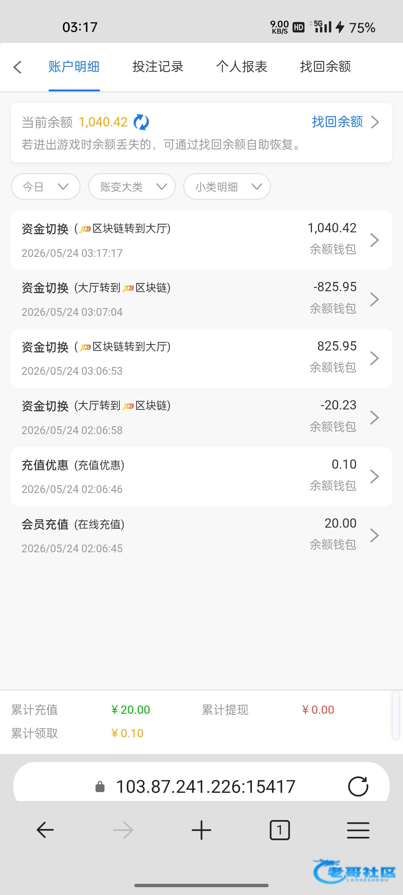
Task: Open the 会员充值 20.00 record
Action: pos(201,536)
